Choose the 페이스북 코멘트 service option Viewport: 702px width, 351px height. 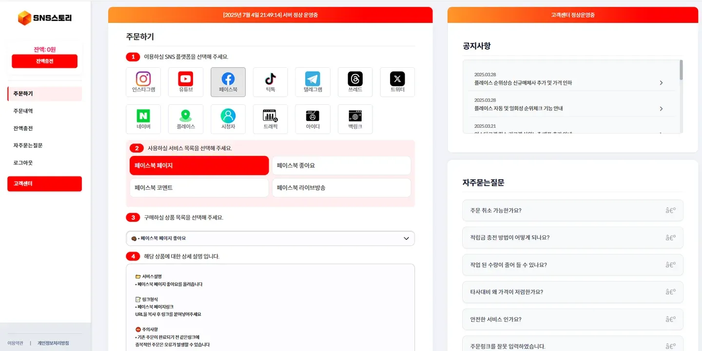[x=199, y=188]
